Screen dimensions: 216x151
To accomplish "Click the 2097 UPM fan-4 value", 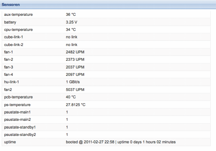I will (x=75, y=74).
